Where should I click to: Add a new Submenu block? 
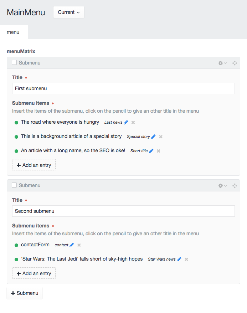point(25,293)
